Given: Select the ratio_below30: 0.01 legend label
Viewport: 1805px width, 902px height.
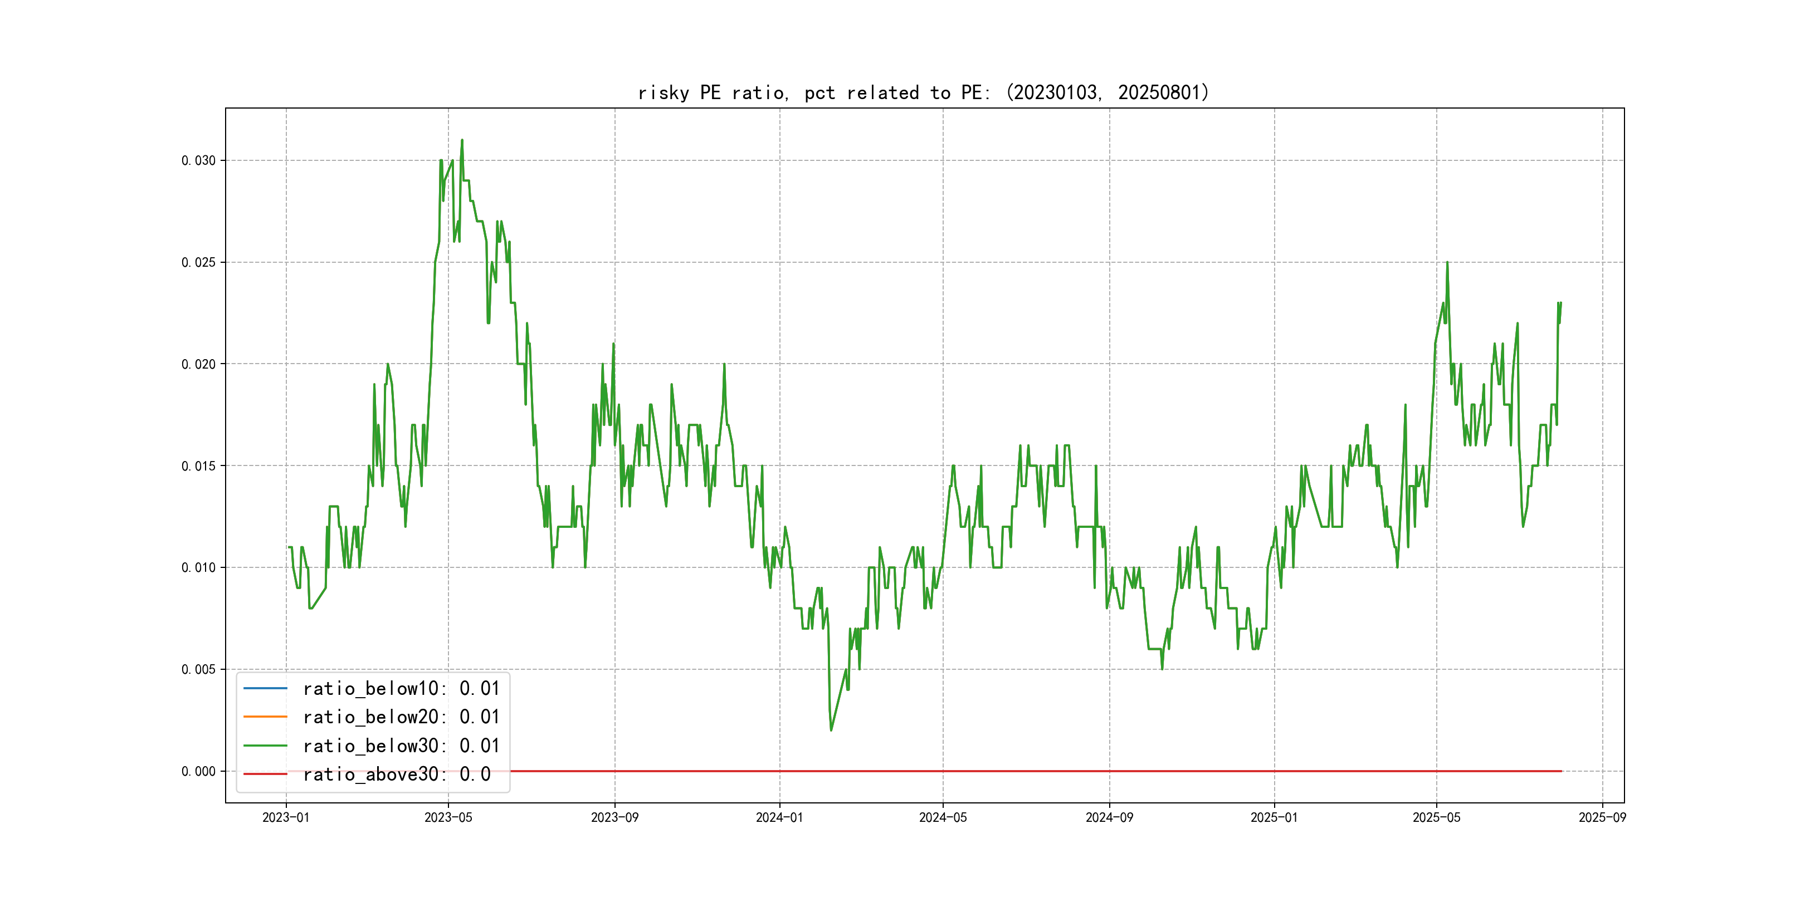Looking at the screenshot, I should click(401, 746).
